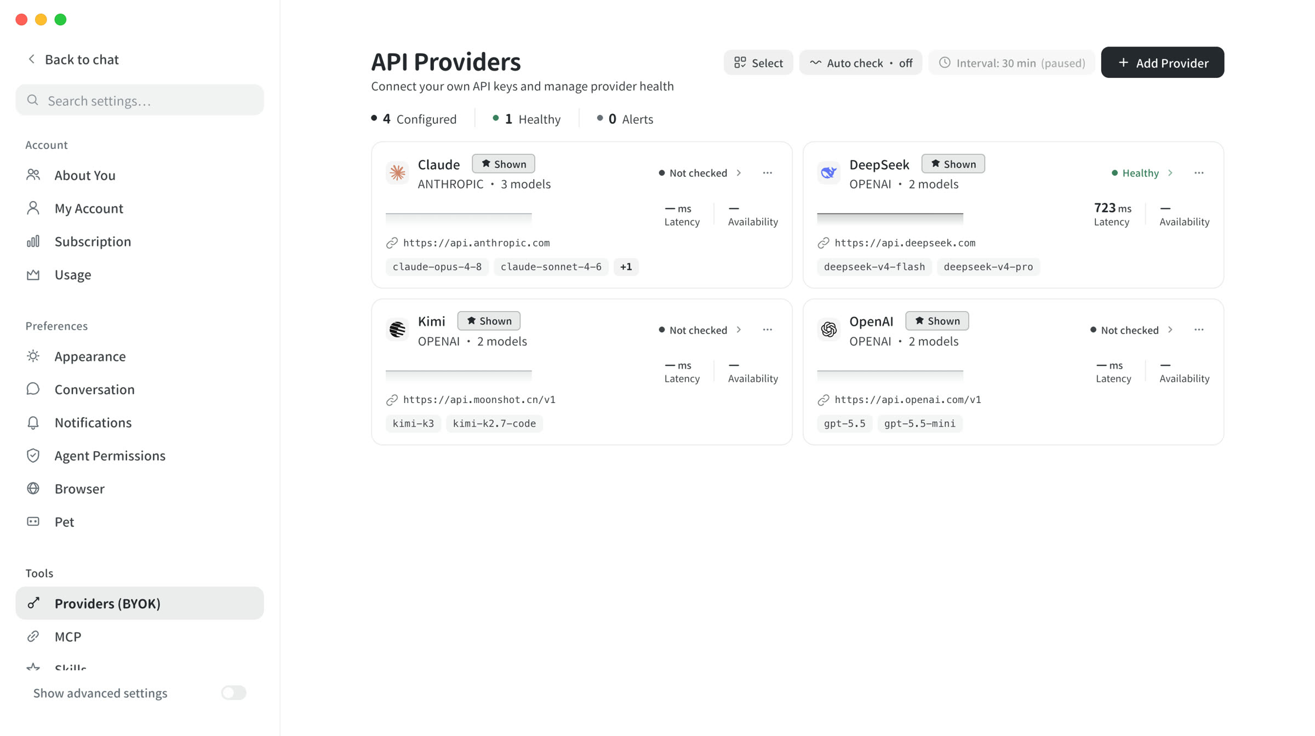
Task: Open the Appearance preferences
Action: 140,356
